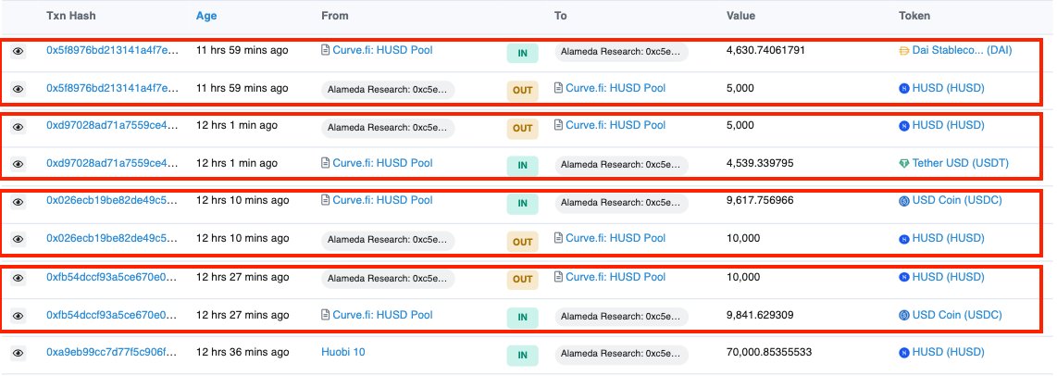
Task: Click the eye icon on the Huobi 10 transfer row
Action: tap(19, 353)
